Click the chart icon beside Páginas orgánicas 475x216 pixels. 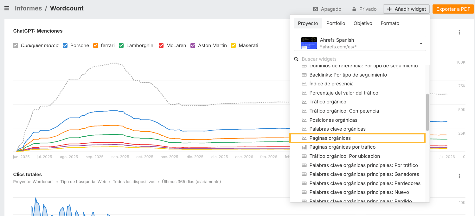click(x=304, y=138)
